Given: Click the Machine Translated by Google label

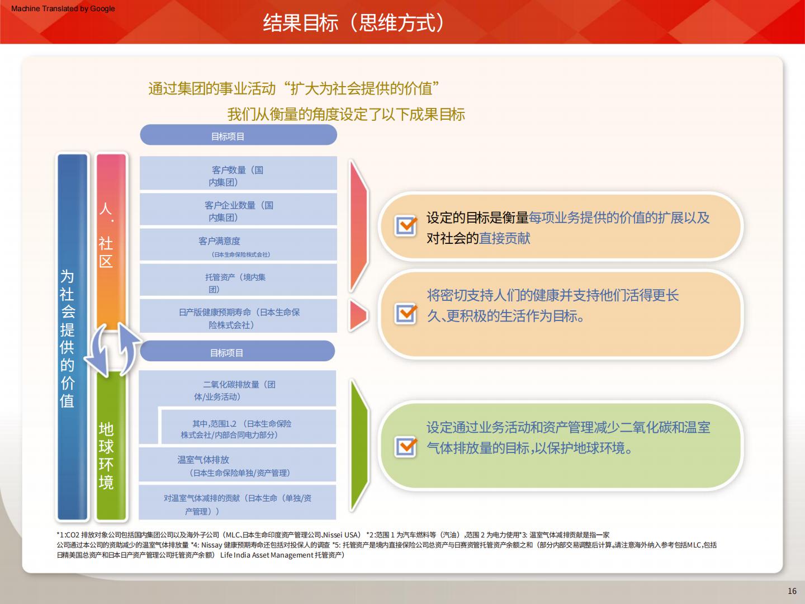Looking at the screenshot, I should point(63,8).
